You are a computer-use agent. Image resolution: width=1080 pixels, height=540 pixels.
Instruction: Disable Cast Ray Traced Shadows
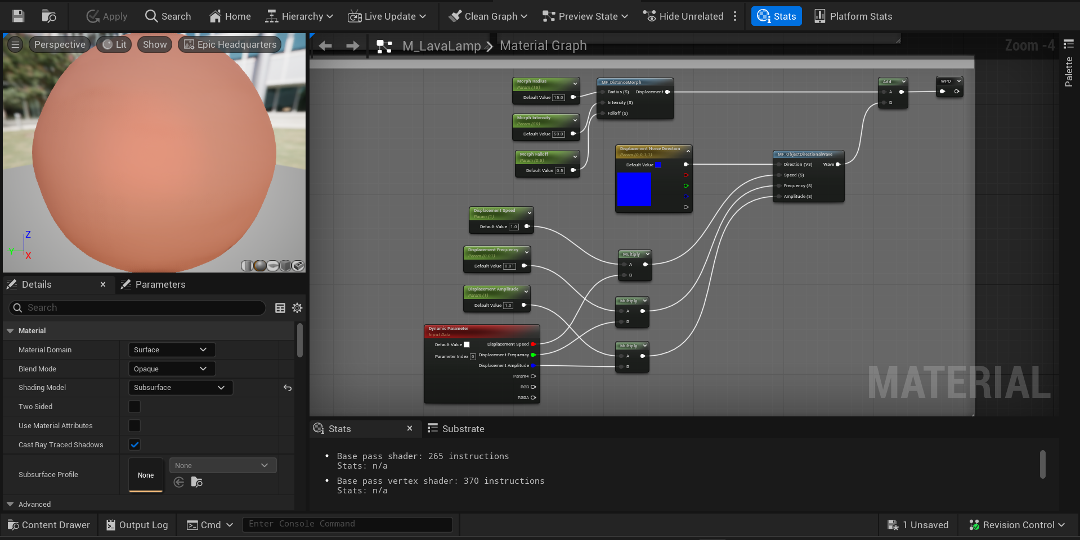[134, 444]
